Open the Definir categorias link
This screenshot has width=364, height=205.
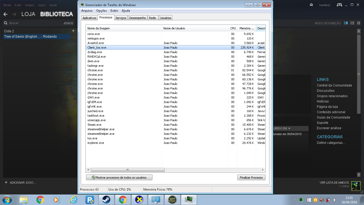(x=331, y=143)
